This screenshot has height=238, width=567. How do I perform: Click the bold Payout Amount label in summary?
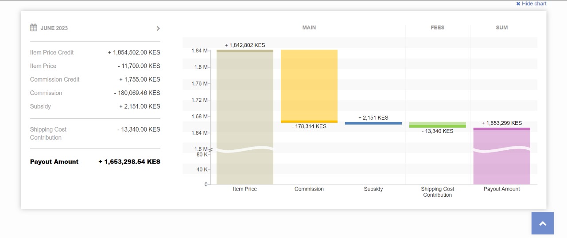coord(54,162)
